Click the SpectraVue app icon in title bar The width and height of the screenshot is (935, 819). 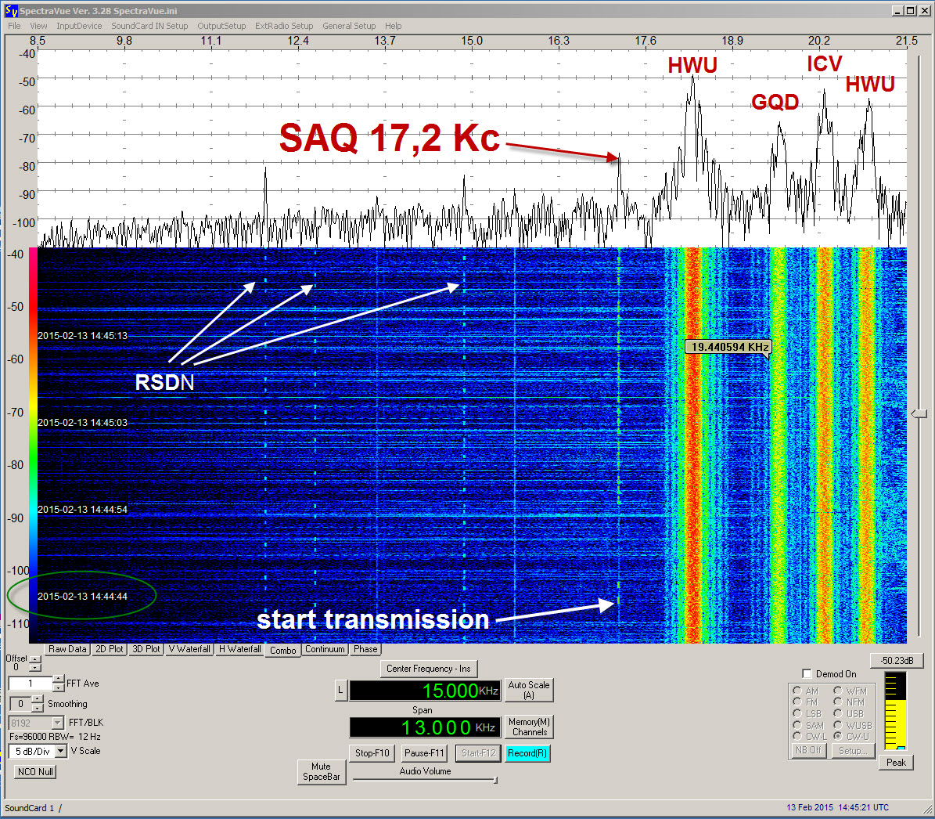point(11,10)
